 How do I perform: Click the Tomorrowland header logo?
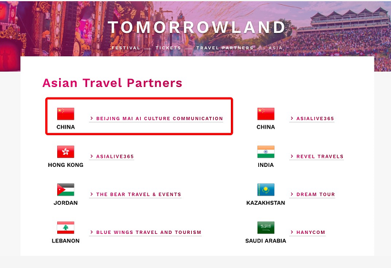(197, 27)
